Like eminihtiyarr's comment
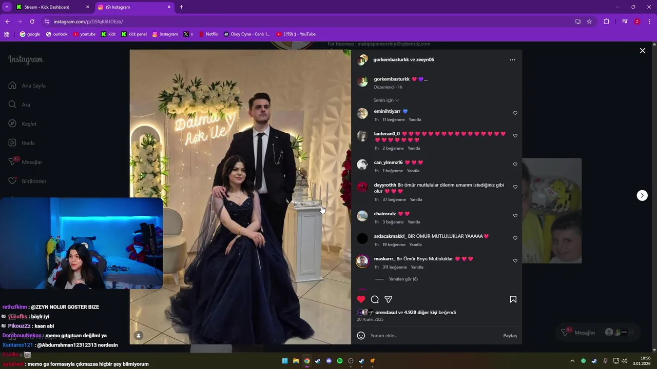Screen dimensions: 657x369 515,113
